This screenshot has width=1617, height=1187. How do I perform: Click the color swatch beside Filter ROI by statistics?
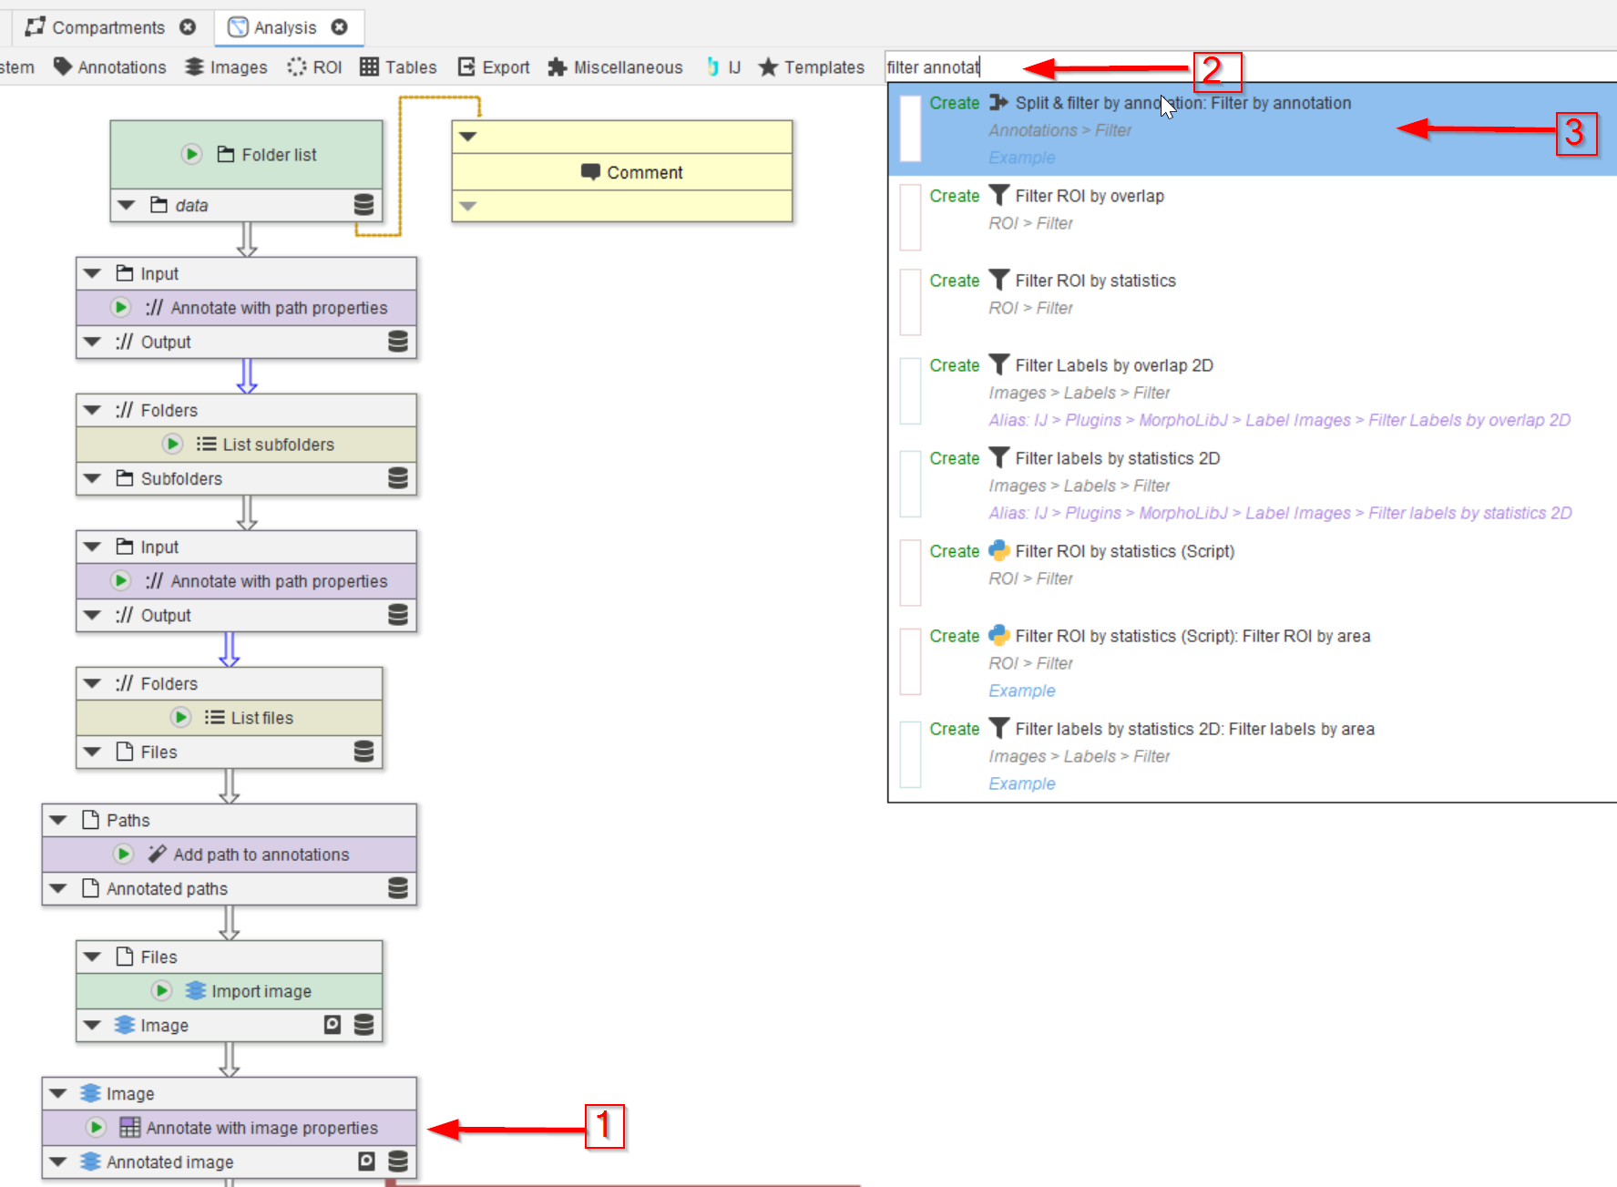click(x=909, y=302)
